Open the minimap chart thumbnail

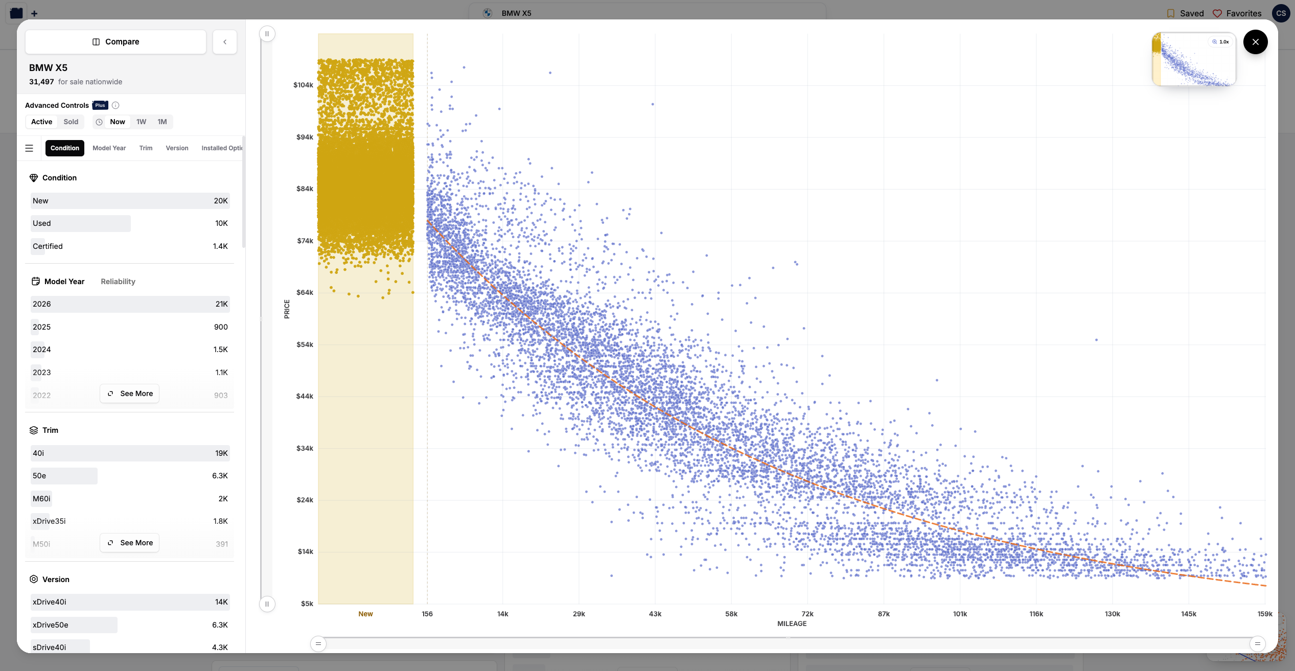tap(1194, 59)
